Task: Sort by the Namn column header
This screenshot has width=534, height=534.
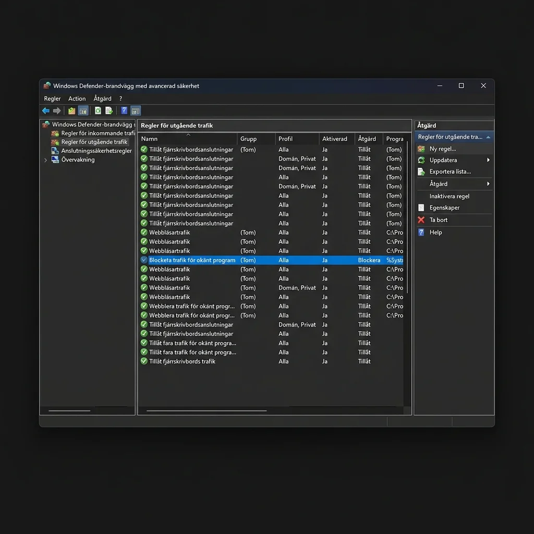Action: [188, 139]
